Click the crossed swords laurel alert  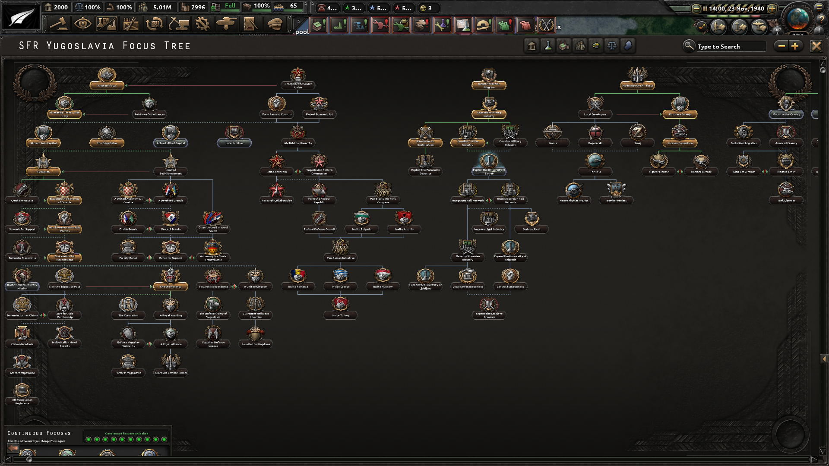546,25
